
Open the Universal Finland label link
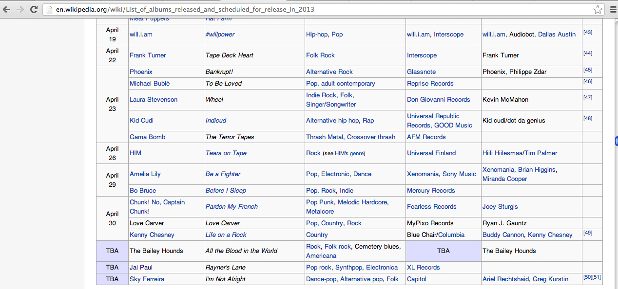(431, 153)
